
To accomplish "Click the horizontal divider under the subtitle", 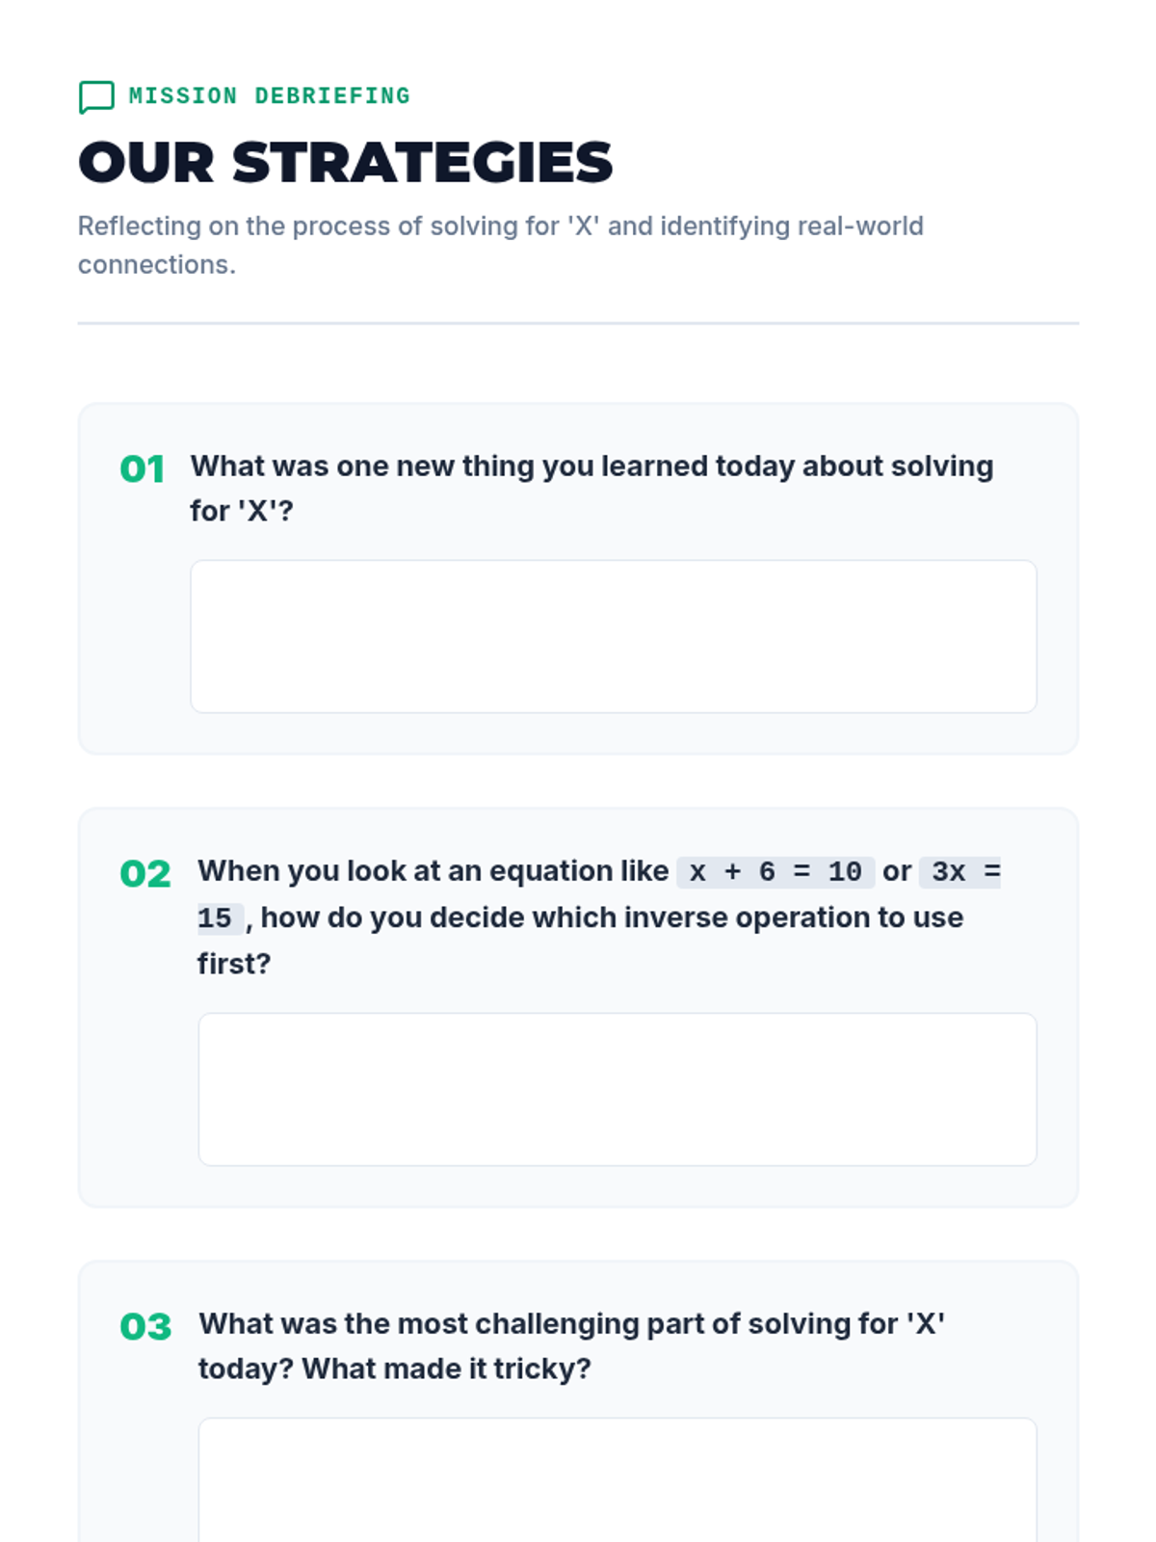I will [578, 324].
